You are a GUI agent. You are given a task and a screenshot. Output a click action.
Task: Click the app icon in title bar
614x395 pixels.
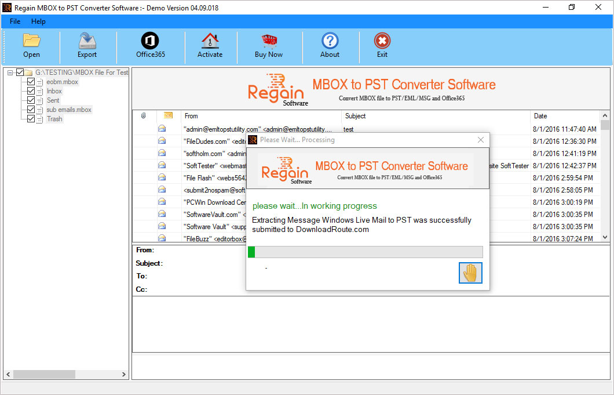click(x=7, y=8)
